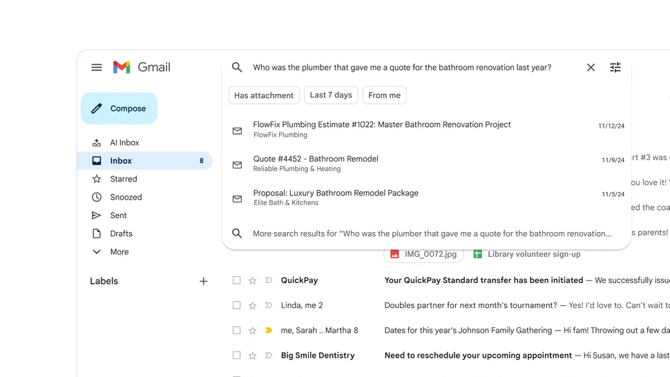670x377 pixels.
Task: Click the Labels heading
Action: pyautogui.click(x=104, y=281)
